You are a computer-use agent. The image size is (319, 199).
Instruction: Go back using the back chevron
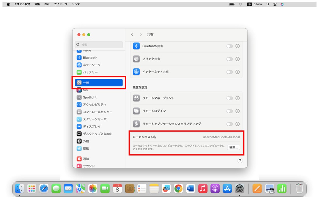pos(132,34)
